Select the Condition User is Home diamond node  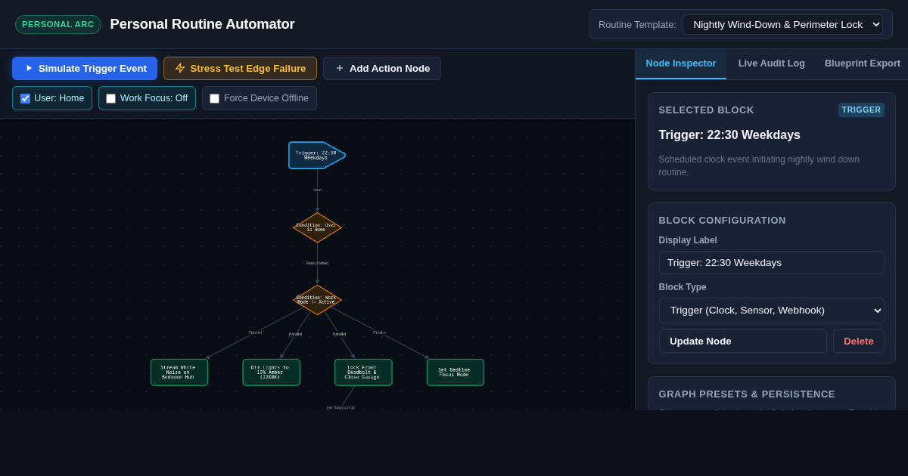click(x=317, y=227)
